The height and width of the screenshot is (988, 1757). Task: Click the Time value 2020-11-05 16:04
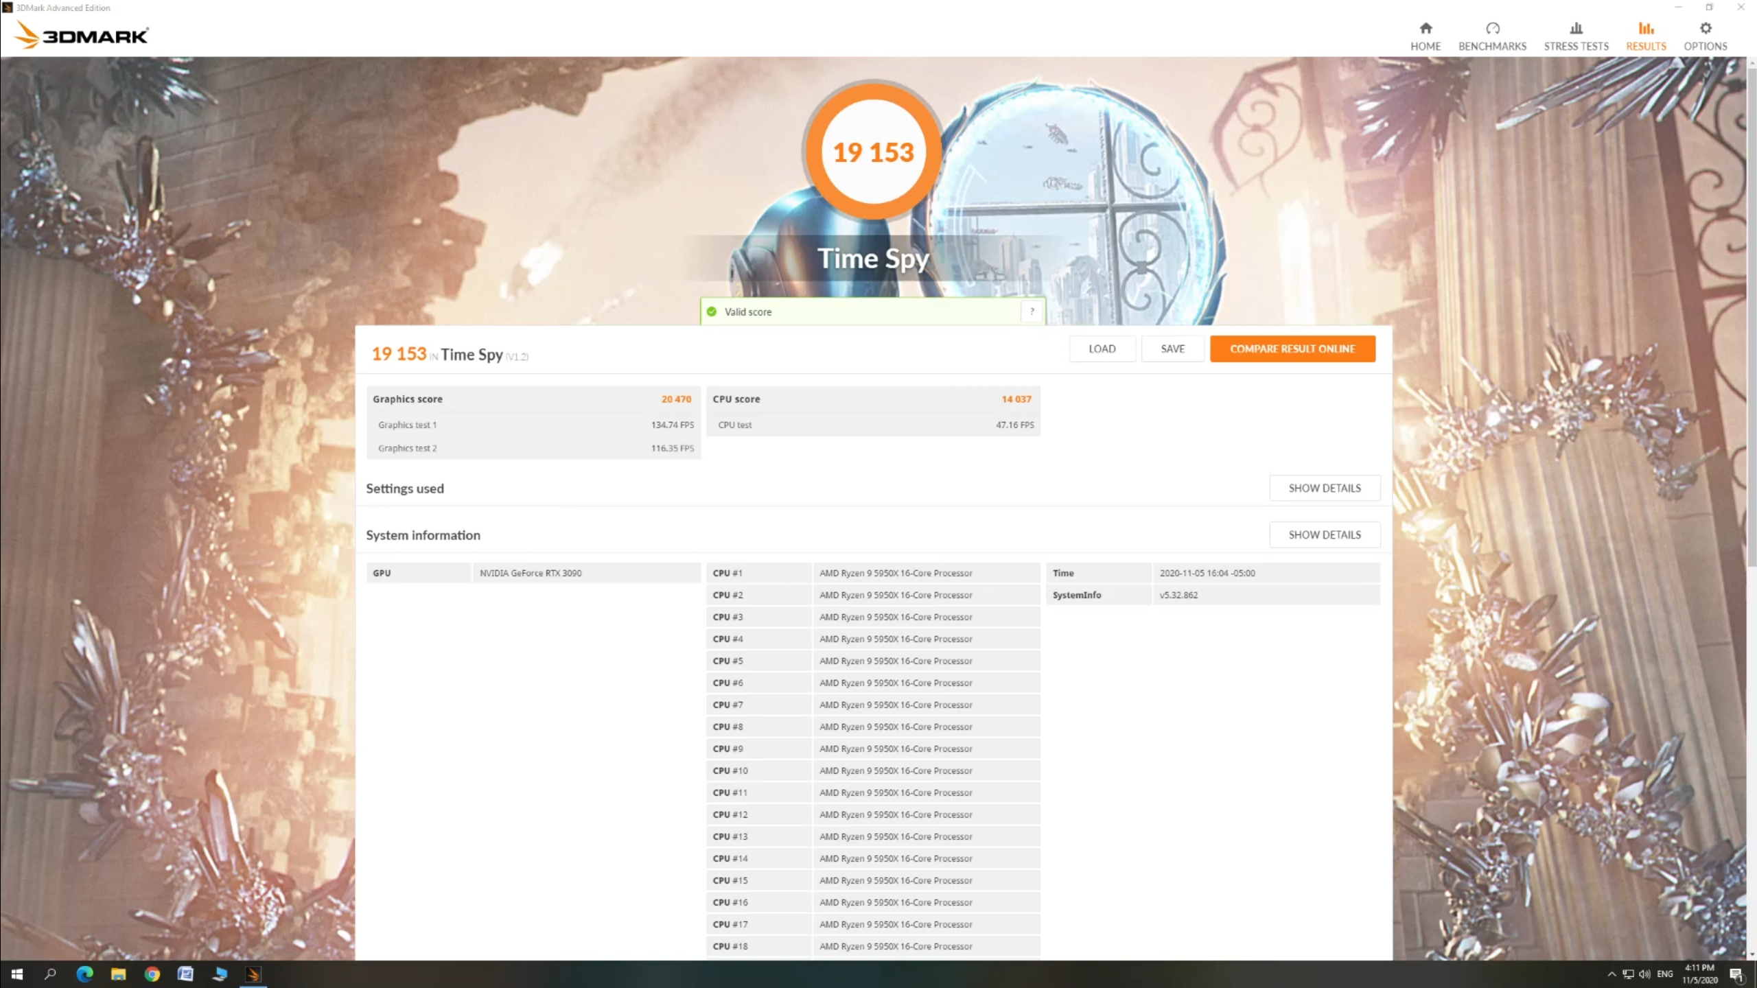[x=1266, y=573]
